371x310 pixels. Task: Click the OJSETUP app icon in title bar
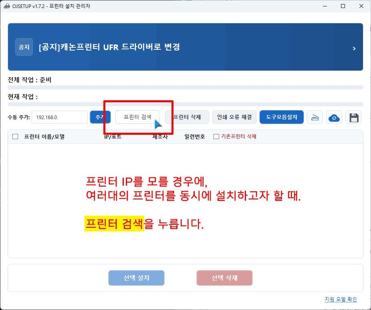point(6,6)
